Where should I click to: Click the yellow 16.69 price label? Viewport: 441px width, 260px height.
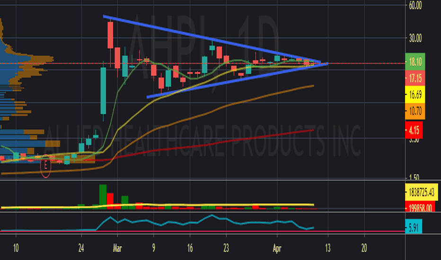[x=415, y=95]
